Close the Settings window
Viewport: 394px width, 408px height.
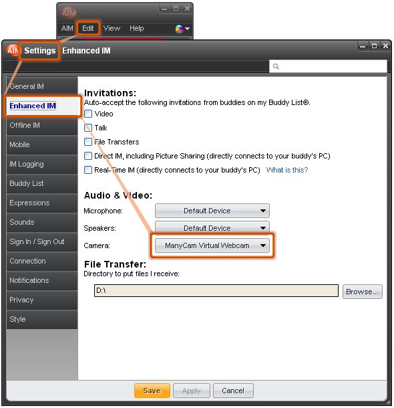click(x=385, y=46)
